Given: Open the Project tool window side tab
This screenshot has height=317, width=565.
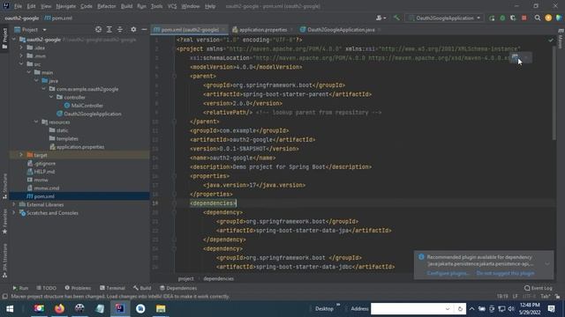Looking at the screenshot, I should tap(4, 38).
